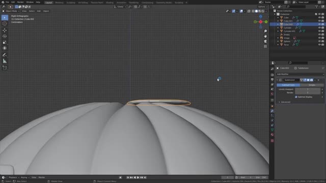Open the Add Modifier dropdown
The image size is (326, 183).
click(x=300, y=74)
